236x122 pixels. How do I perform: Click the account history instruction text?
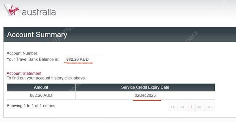click(x=46, y=78)
